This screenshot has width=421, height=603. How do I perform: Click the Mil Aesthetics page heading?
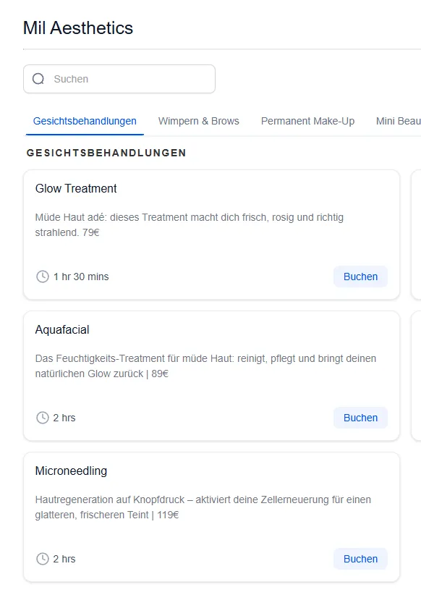click(x=78, y=28)
